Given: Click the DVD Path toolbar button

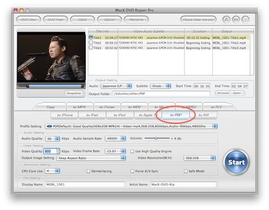Looking at the screenshot, I should (56, 19).
